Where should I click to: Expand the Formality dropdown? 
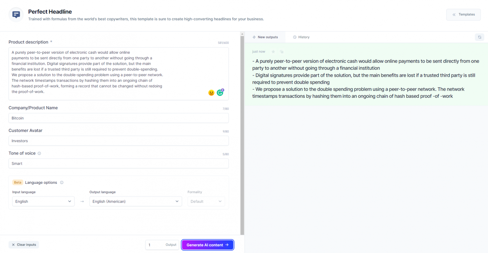pyautogui.click(x=206, y=202)
